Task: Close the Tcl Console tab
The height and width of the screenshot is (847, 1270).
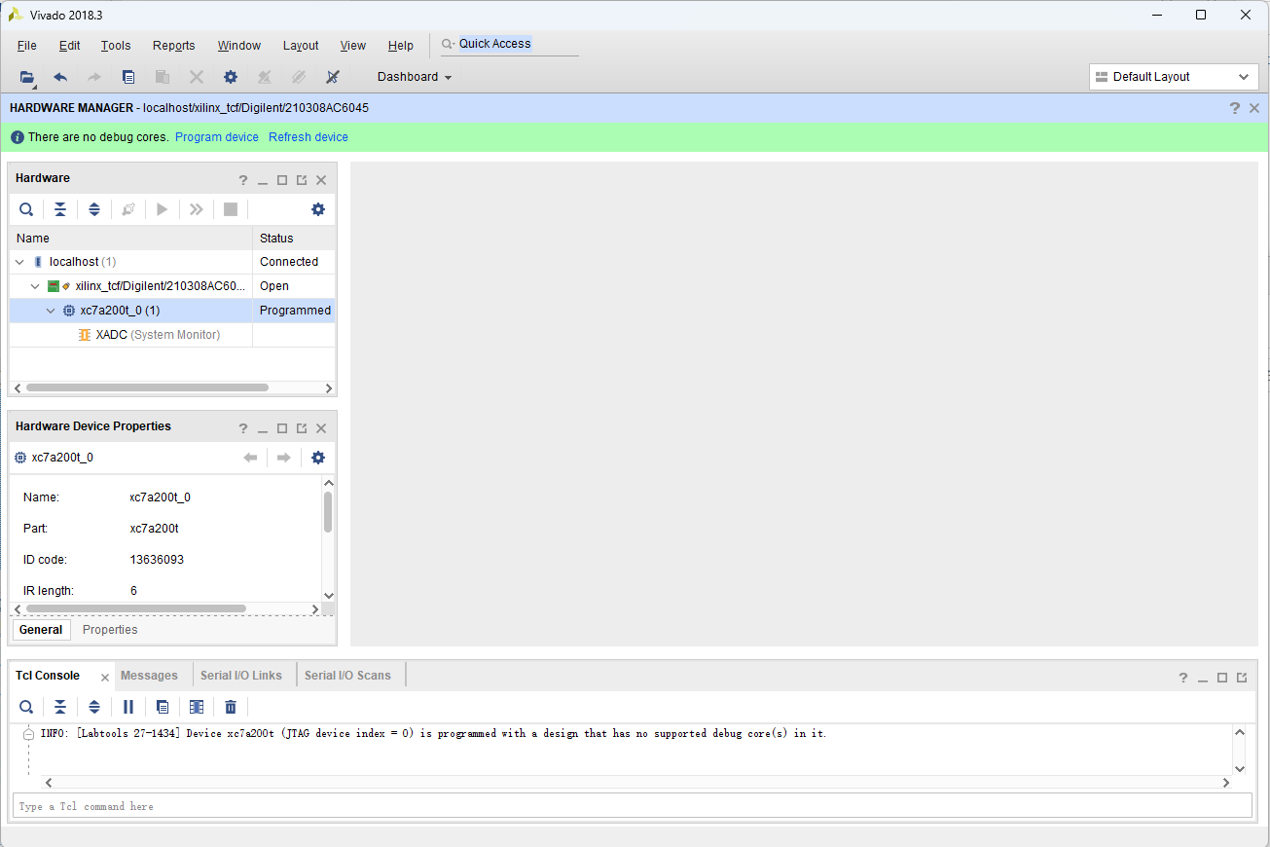Action: [105, 678]
